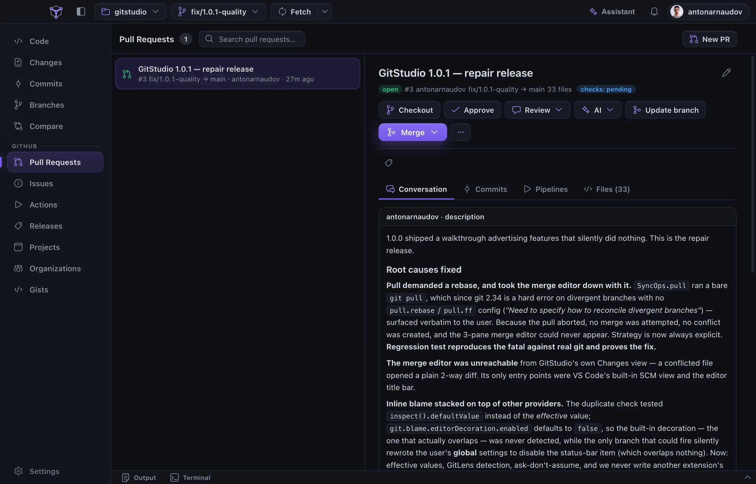Switch to the Files (33) tab

[x=607, y=189]
